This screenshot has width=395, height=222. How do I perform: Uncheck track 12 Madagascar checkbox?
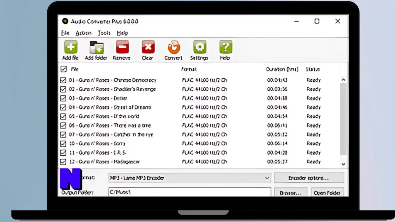click(63, 162)
